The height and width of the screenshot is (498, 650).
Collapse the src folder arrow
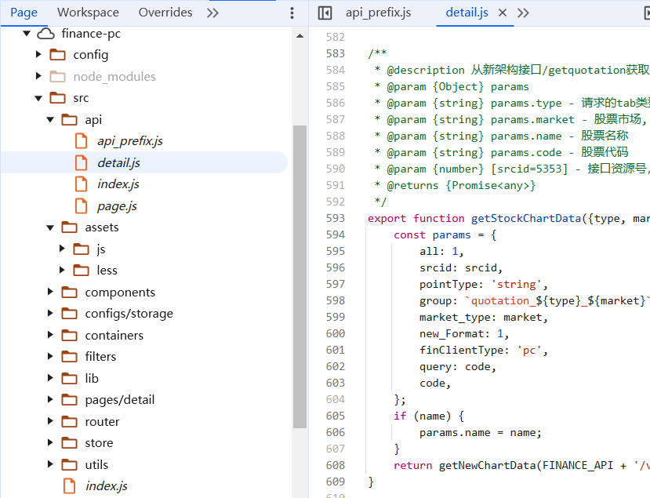pos(38,98)
